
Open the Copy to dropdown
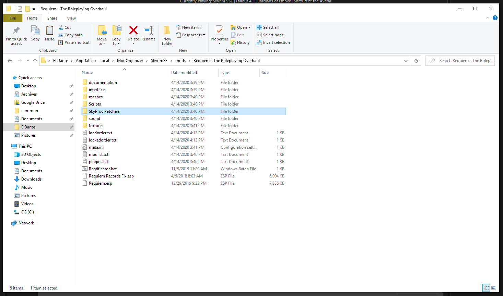(x=116, y=35)
